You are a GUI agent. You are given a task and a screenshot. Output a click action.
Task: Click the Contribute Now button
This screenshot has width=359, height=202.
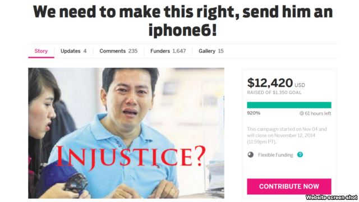[289, 186]
